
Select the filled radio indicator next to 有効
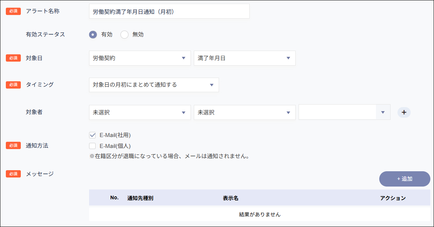coord(93,34)
